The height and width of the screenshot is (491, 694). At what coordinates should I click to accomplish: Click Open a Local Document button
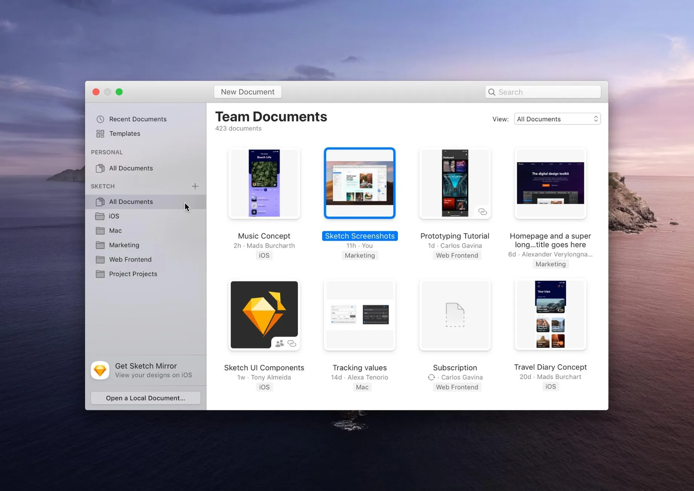click(x=146, y=398)
